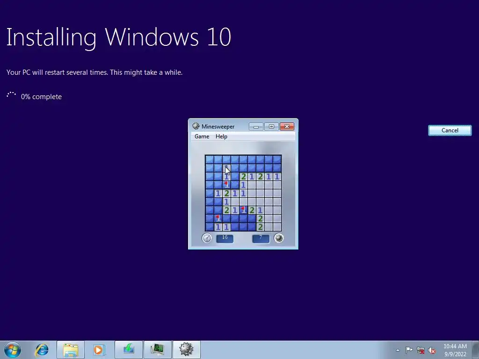Uncover the bottom-left covered square
The width and height of the screenshot is (479, 359).
point(210,227)
